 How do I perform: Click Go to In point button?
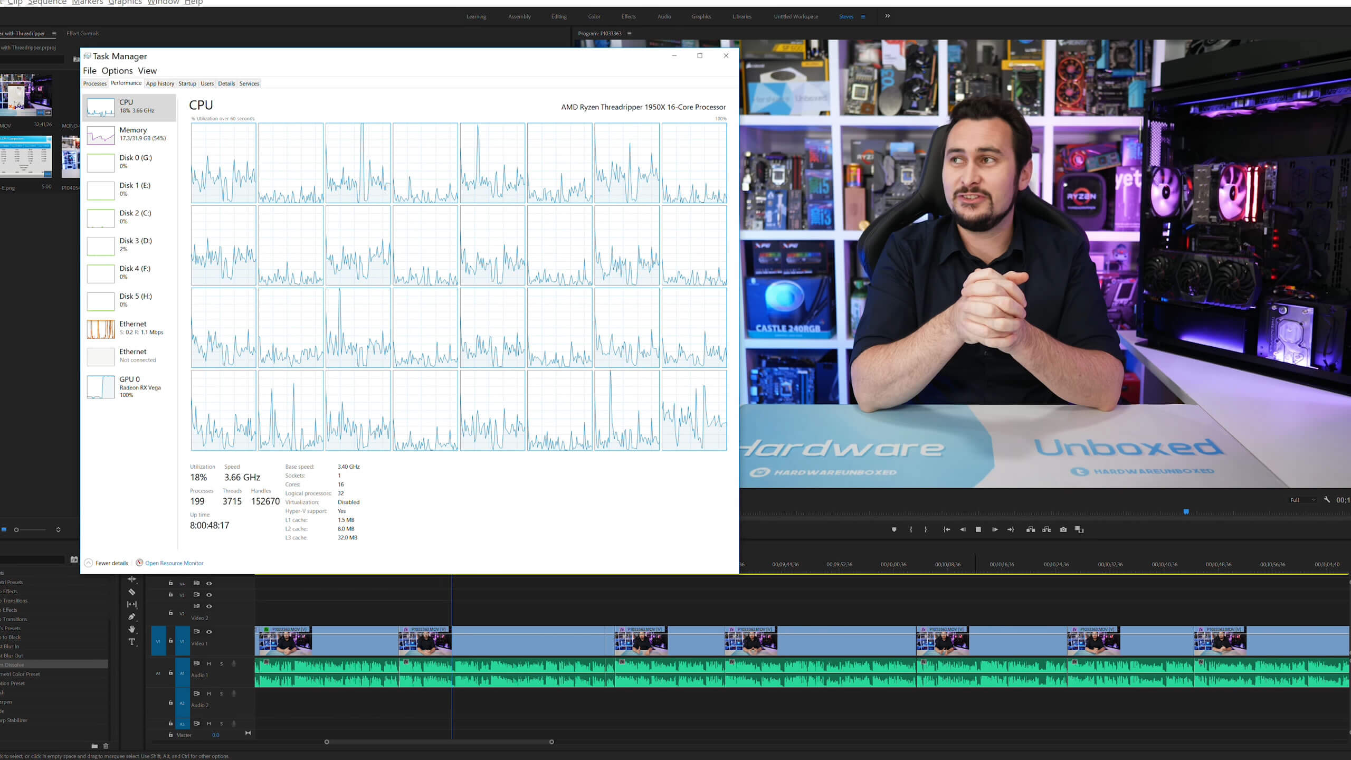coord(947,529)
